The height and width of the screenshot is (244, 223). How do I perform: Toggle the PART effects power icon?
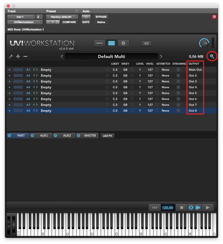tap(9, 135)
